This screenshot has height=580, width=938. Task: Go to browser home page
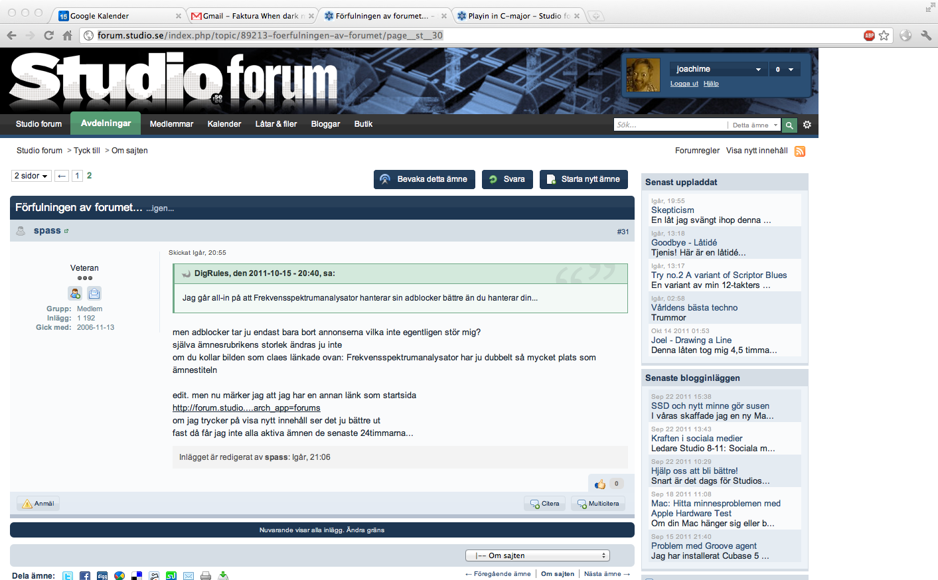67,35
